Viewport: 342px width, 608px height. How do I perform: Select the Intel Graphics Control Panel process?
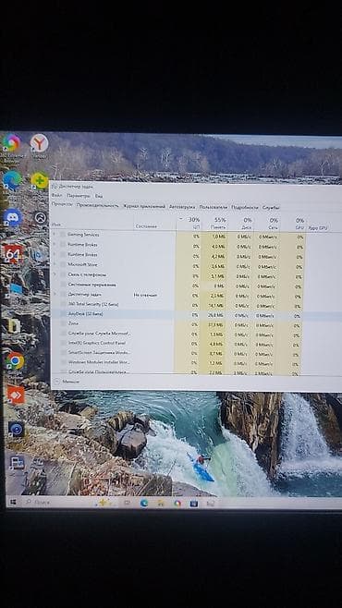pyautogui.click(x=97, y=343)
